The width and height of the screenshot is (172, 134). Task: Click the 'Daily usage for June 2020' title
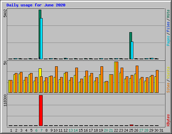tap(36, 5)
